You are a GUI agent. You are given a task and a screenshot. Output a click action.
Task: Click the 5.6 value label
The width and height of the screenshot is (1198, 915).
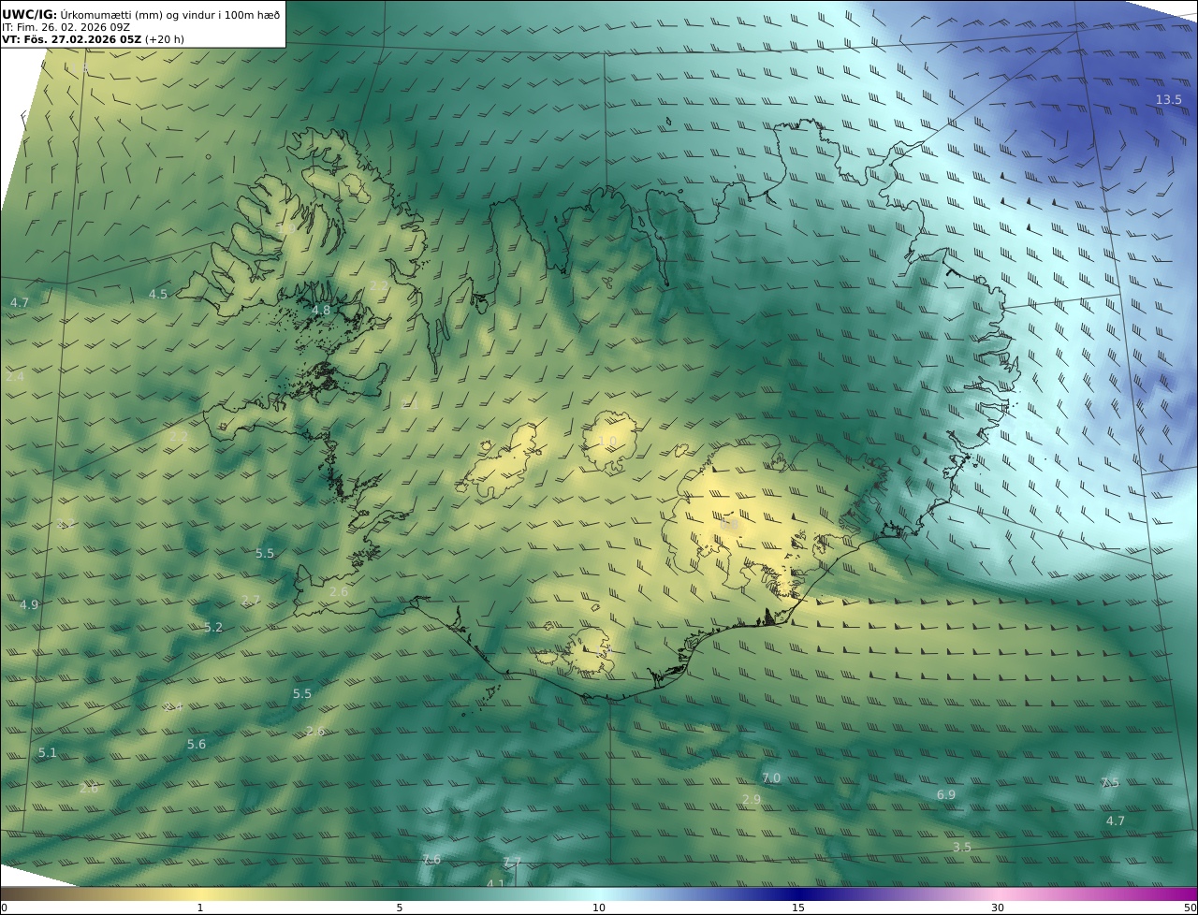pos(197,744)
